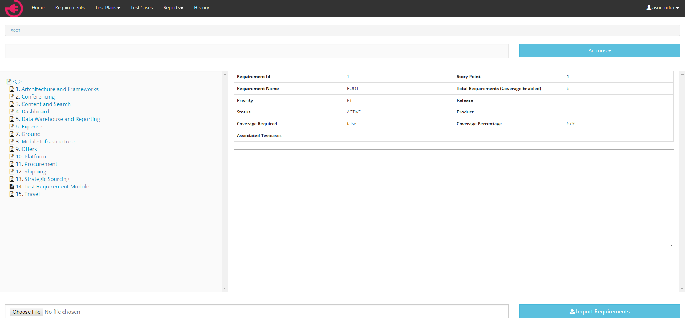Click the document icon beside Dashboard

click(12, 112)
